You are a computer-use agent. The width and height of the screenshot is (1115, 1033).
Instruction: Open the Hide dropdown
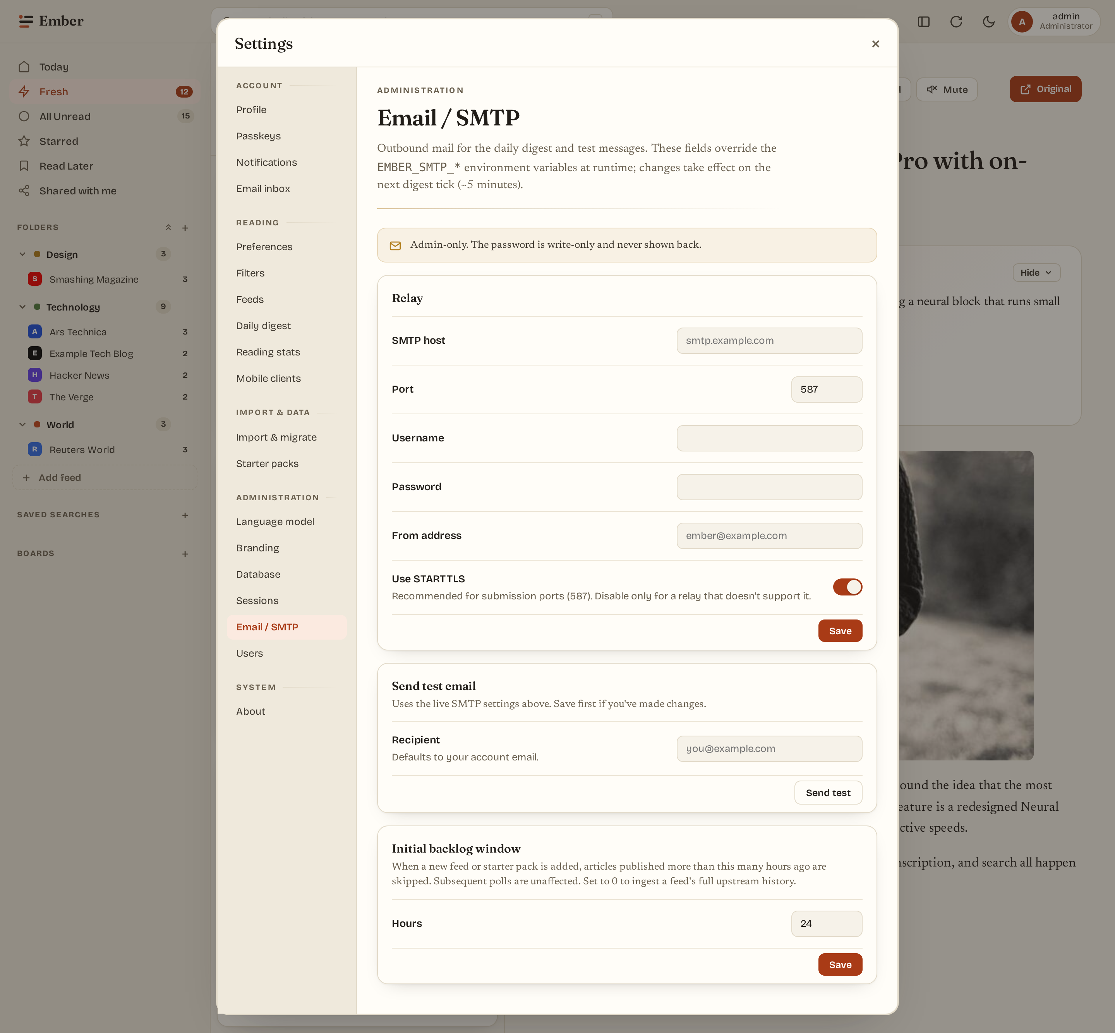pos(1036,273)
